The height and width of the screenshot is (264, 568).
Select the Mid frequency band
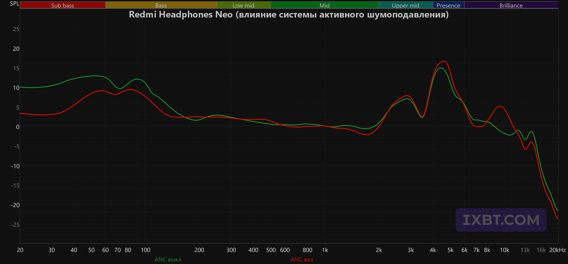(324, 5)
